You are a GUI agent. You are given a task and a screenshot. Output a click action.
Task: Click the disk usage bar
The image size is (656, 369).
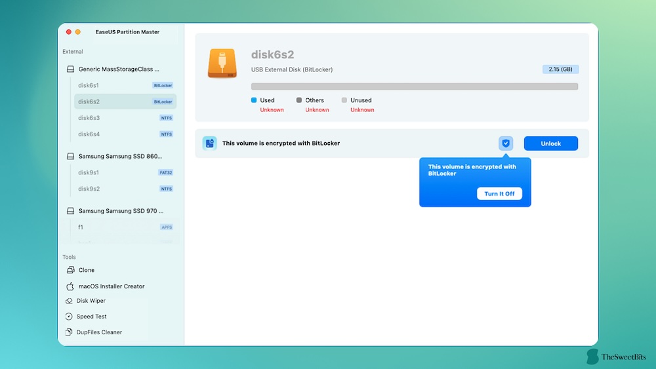coord(414,87)
